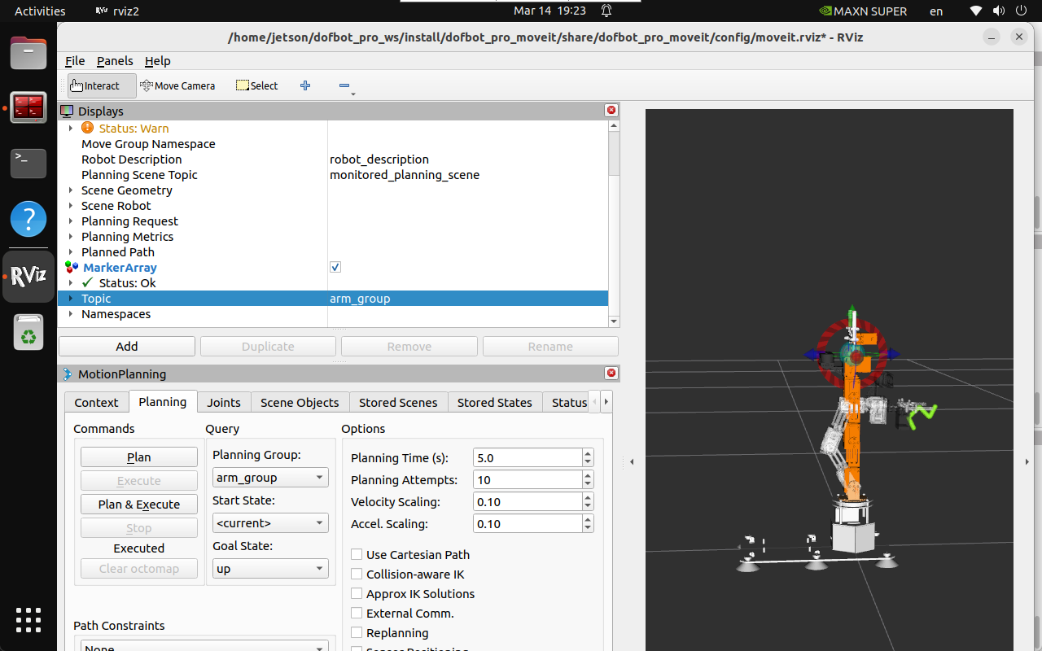Open the Start State dropdown
1042x651 pixels.
pos(270,522)
